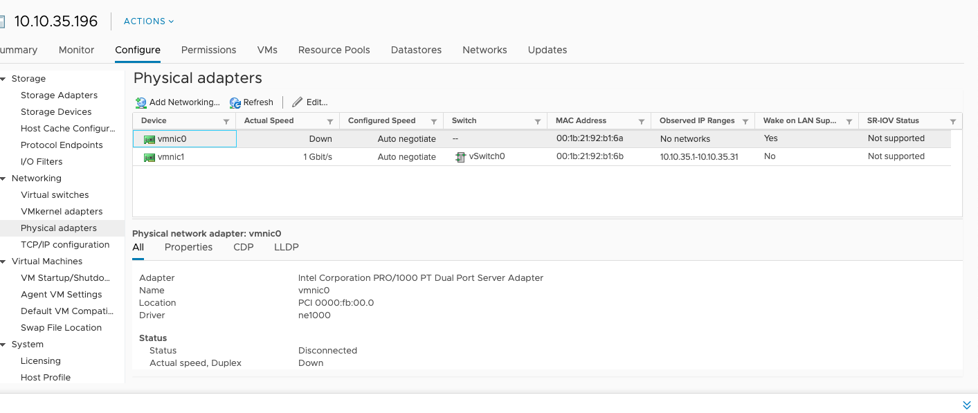Collapse the Virtual Machines tree section
The width and height of the screenshot is (978, 413).
(x=3, y=261)
